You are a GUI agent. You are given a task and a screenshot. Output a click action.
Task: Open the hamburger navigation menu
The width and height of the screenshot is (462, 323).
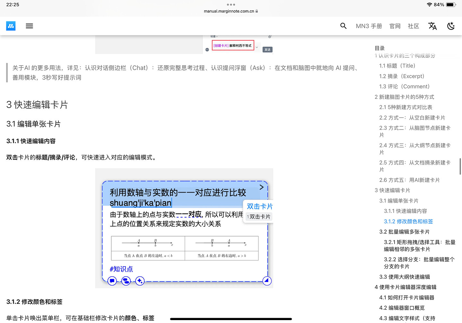coord(30,26)
